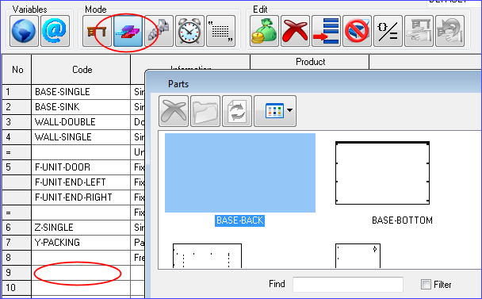Select the layered parts Mode icon
482x299 pixels.
[128, 31]
